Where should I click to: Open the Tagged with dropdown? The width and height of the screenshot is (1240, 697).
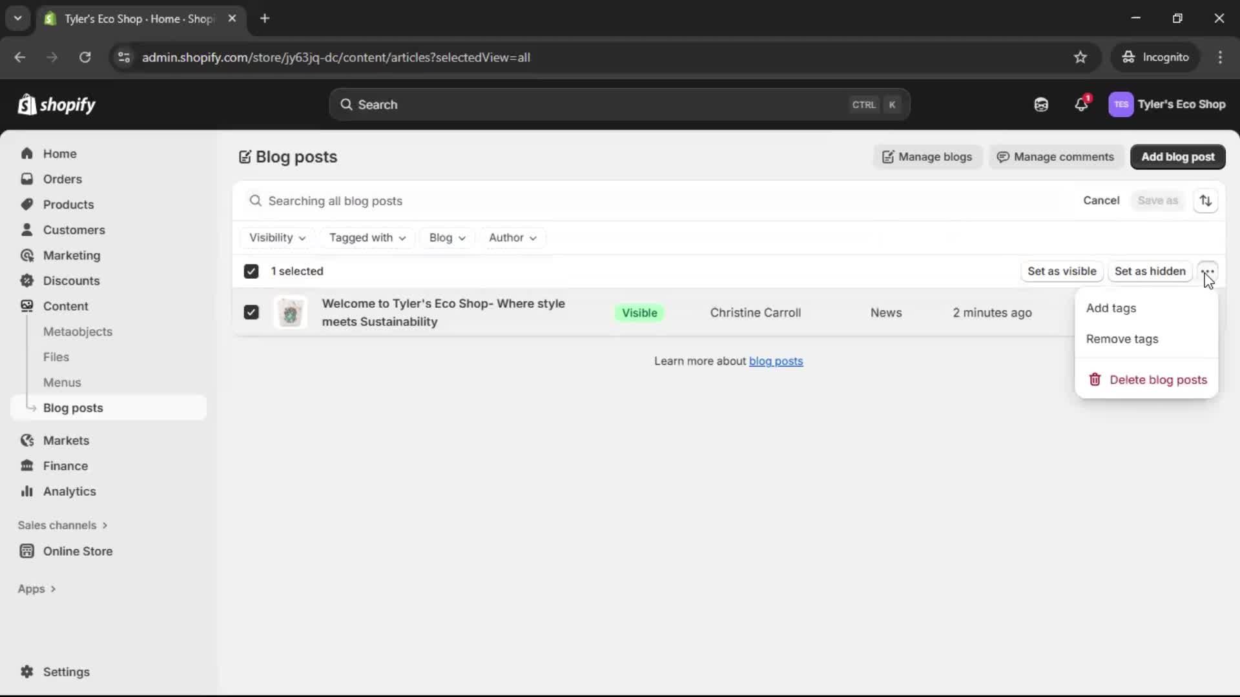point(367,237)
